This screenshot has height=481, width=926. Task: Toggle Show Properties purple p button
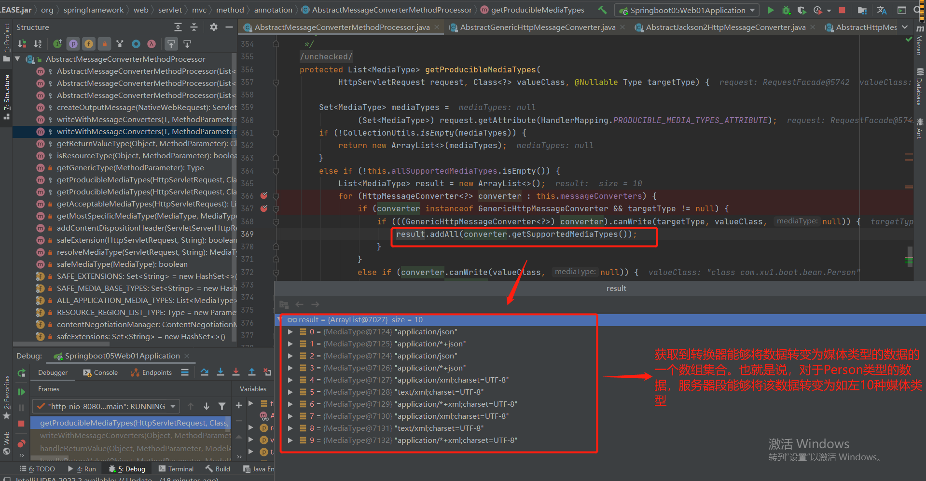pyautogui.click(x=73, y=44)
